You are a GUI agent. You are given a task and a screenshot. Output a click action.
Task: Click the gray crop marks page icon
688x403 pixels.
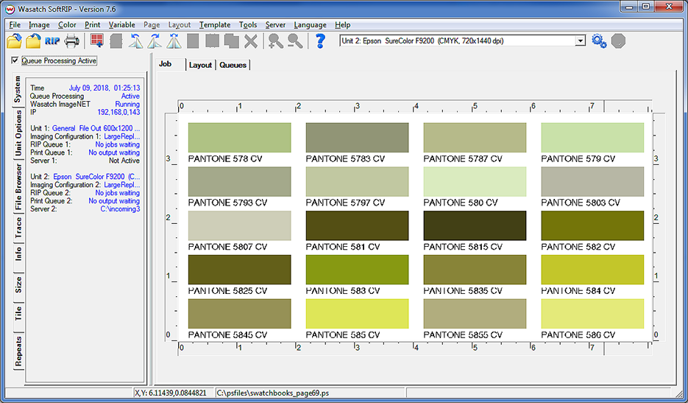tap(213, 41)
